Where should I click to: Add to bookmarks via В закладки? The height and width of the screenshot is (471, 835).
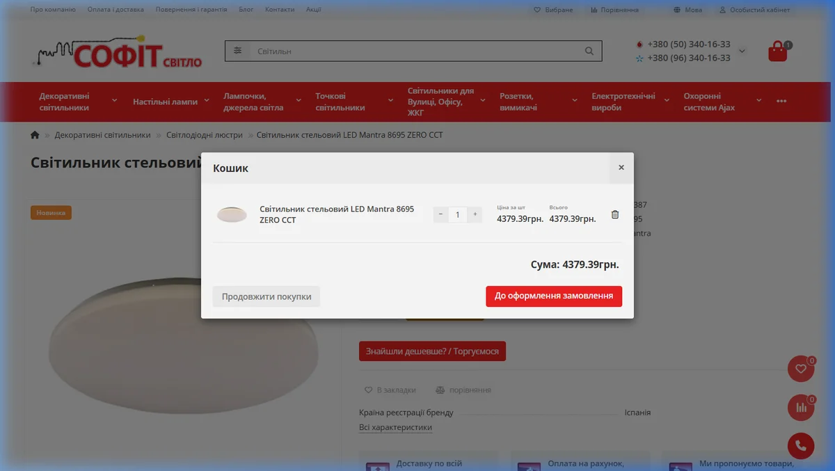pos(390,390)
